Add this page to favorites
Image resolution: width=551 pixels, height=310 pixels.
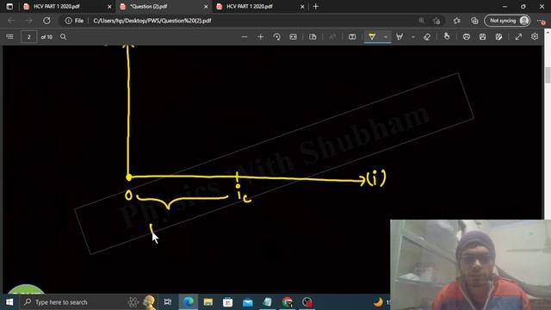(436, 21)
